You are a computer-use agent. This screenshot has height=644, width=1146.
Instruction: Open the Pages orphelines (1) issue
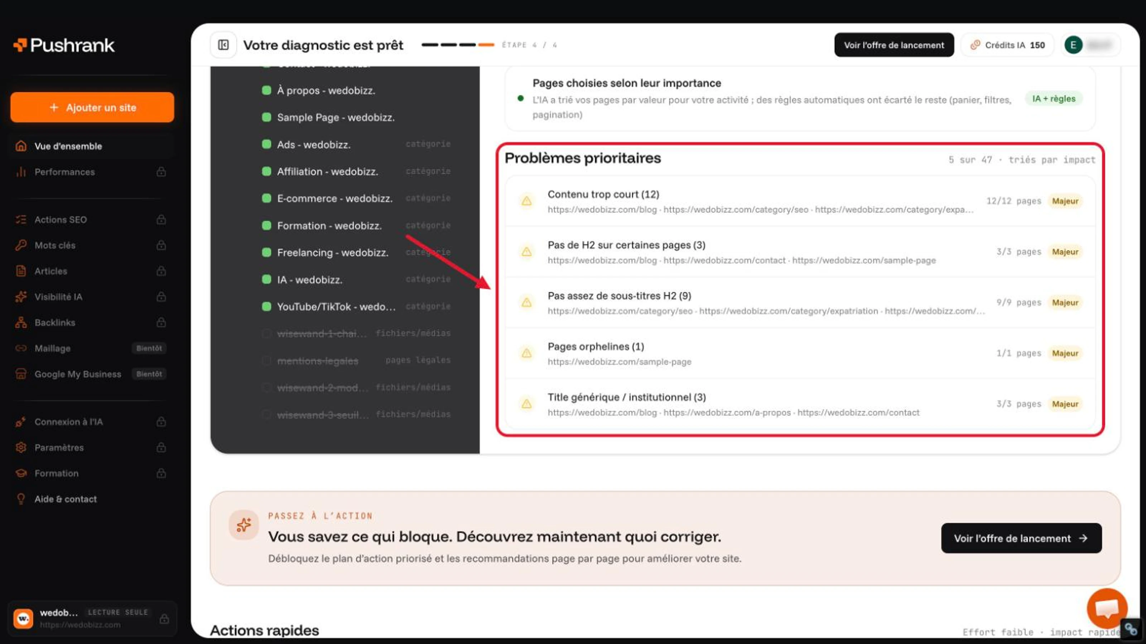[x=800, y=353]
